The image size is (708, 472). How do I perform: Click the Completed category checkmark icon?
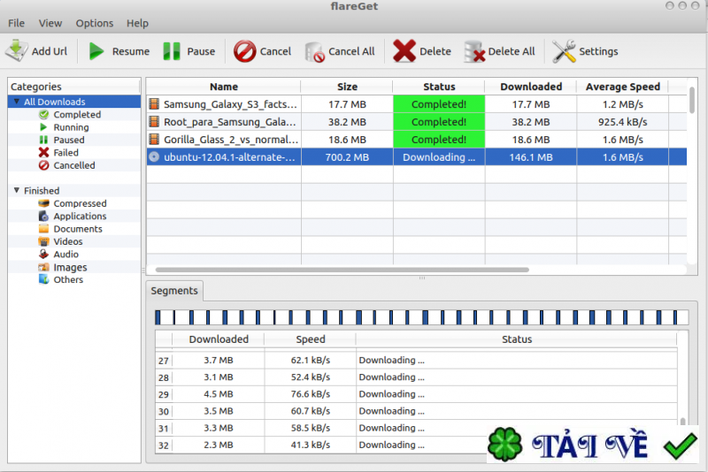pyautogui.click(x=43, y=115)
